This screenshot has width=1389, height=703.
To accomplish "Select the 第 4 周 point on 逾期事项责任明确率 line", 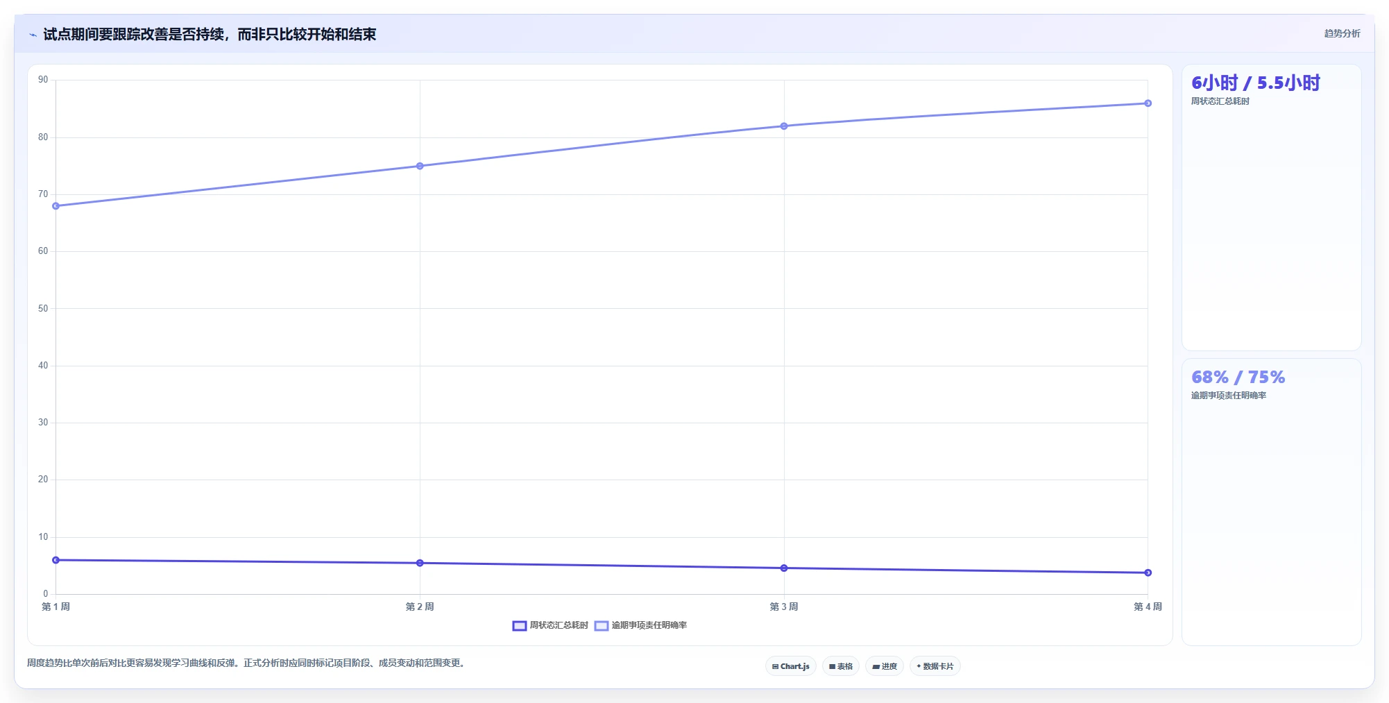I will tap(1148, 103).
